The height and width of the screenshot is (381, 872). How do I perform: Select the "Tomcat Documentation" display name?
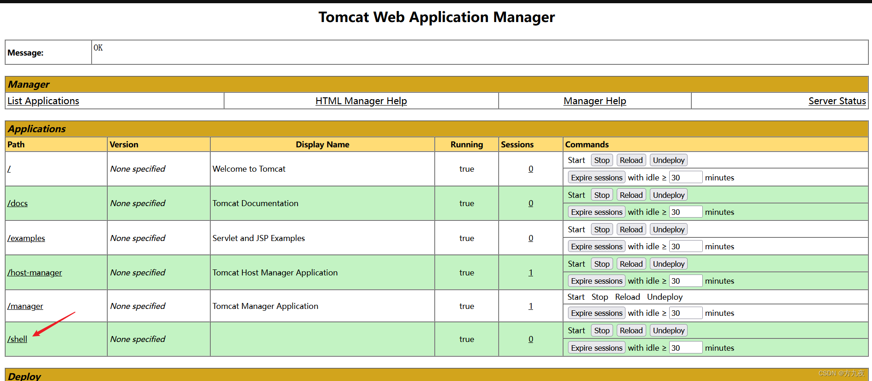coord(255,203)
